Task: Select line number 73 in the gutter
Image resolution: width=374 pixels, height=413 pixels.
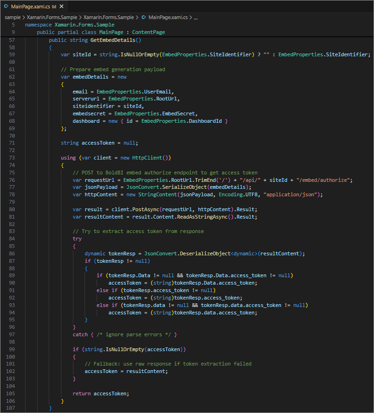Action: 12,158
